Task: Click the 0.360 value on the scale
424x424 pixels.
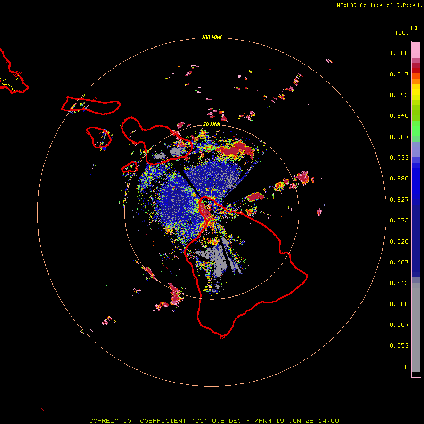Action: (x=399, y=304)
